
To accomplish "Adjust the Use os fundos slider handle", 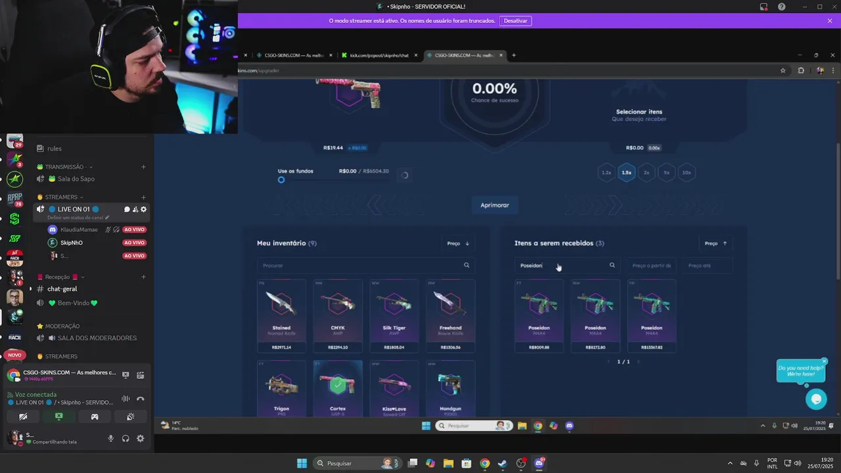I will (x=281, y=180).
